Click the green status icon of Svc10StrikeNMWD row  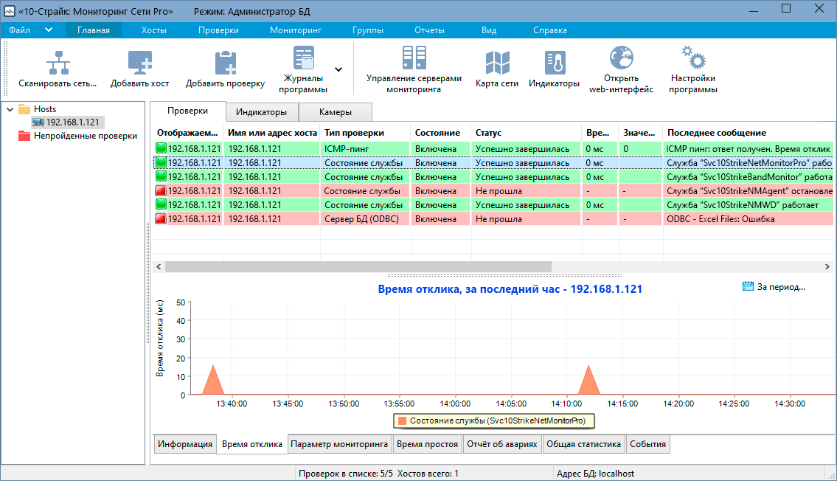(161, 204)
